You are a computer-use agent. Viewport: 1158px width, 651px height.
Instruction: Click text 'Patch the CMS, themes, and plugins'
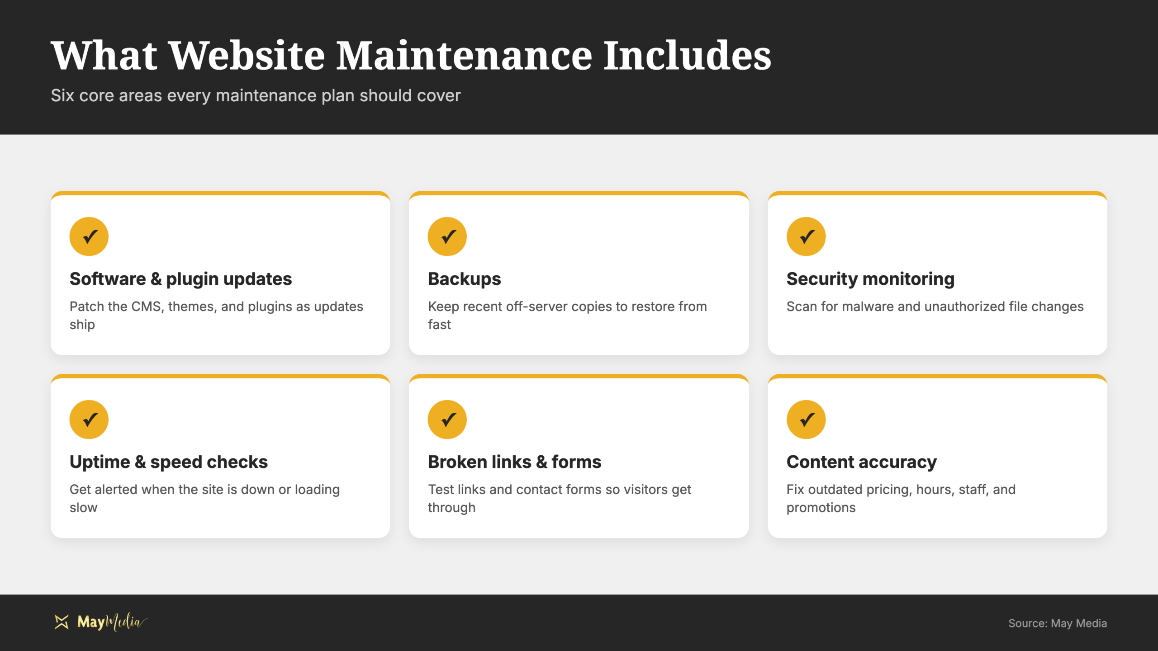pos(181,307)
